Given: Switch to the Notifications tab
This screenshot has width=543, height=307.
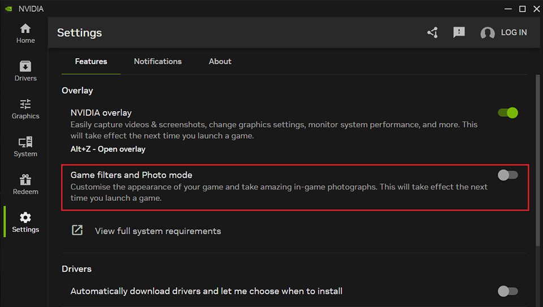Looking at the screenshot, I should point(158,62).
